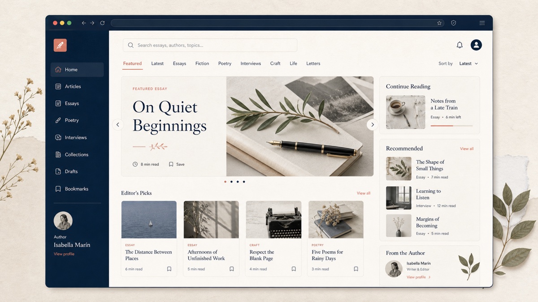538x302 pixels.
Task: Select the first carousel dot
Action: tap(225, 182)
